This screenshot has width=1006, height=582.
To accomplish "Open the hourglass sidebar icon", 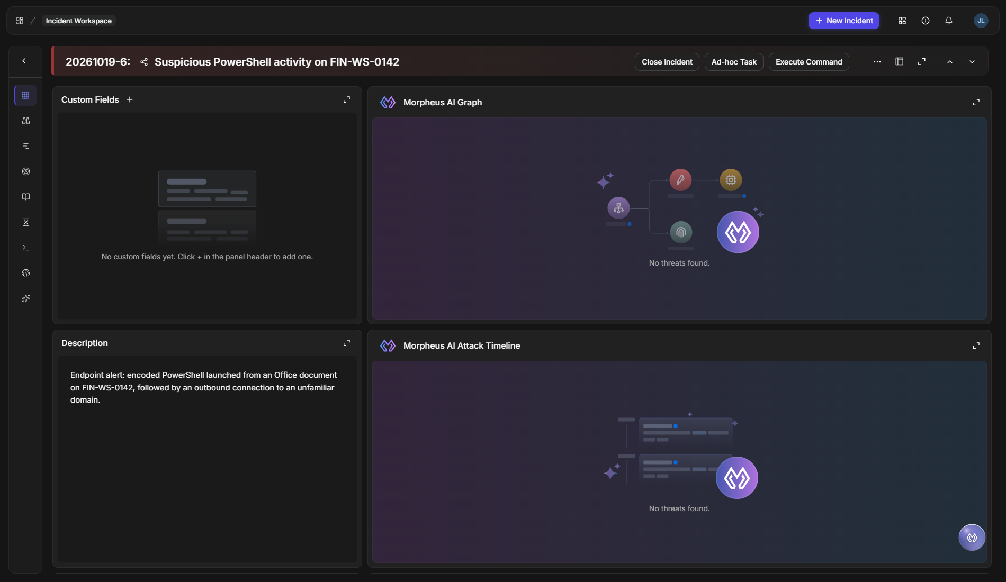I will [25, 222].
